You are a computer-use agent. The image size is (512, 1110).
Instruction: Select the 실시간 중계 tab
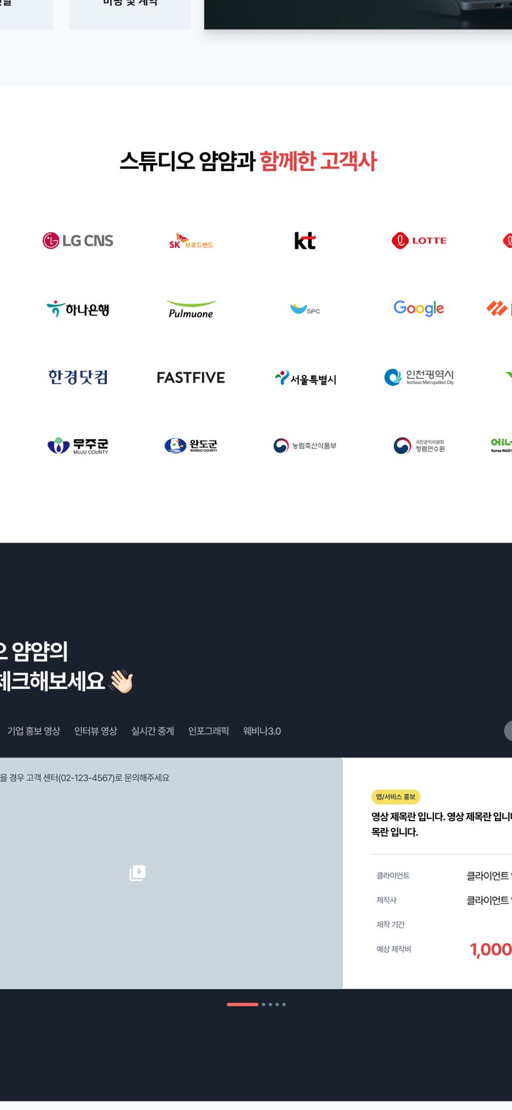click(153, 731)
